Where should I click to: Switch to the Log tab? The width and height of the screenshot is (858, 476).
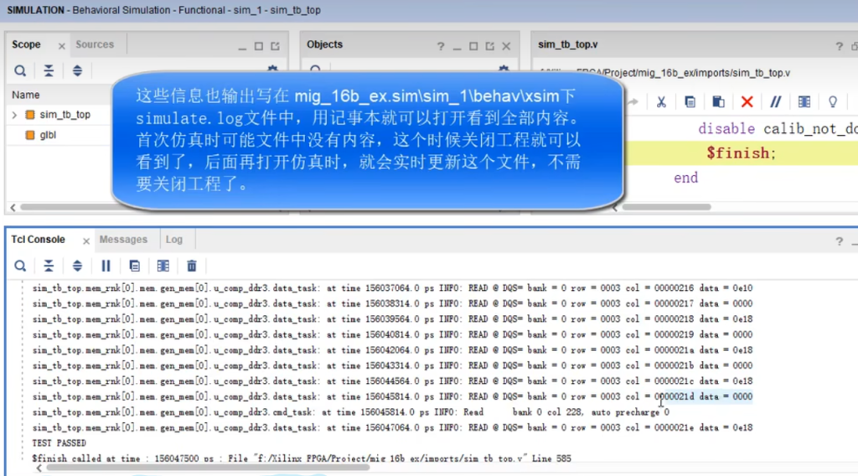point(174,240)
